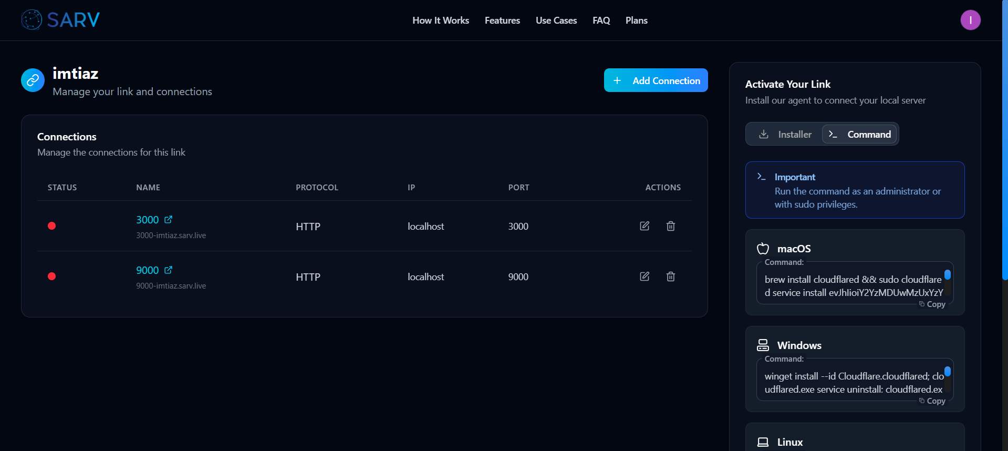Viewport: 1008px width, 451px height.
Task: Go to the Features section
Action: (x=502, y=20)
